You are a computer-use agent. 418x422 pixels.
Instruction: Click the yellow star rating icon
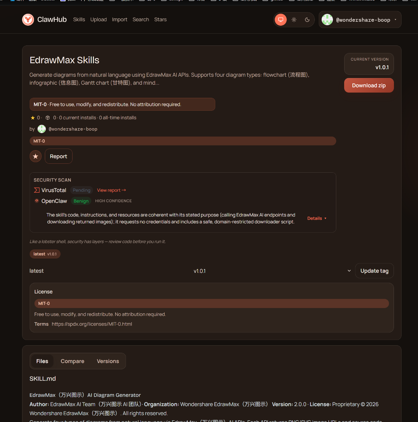(33, 118)
